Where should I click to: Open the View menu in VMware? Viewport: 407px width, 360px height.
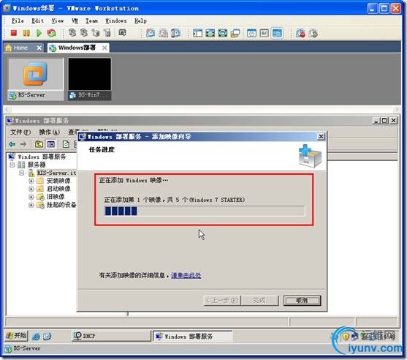58,20
